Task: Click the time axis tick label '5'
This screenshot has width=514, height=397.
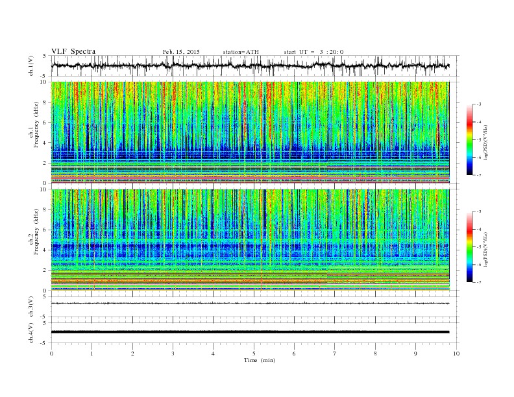Action: tap(254, 354)
